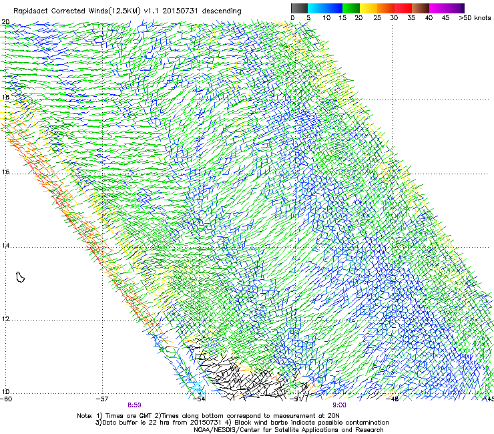This screenshot has width=494, height=434.
Task: Click the latitude label '20'
Action: tap(5, 22)
